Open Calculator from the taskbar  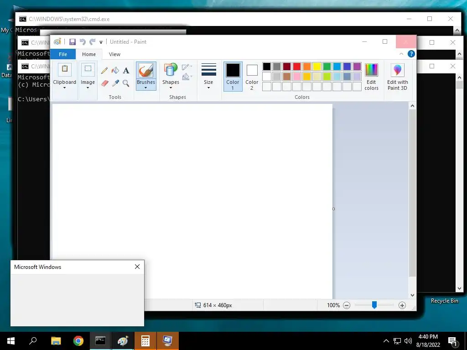[145, 341]
